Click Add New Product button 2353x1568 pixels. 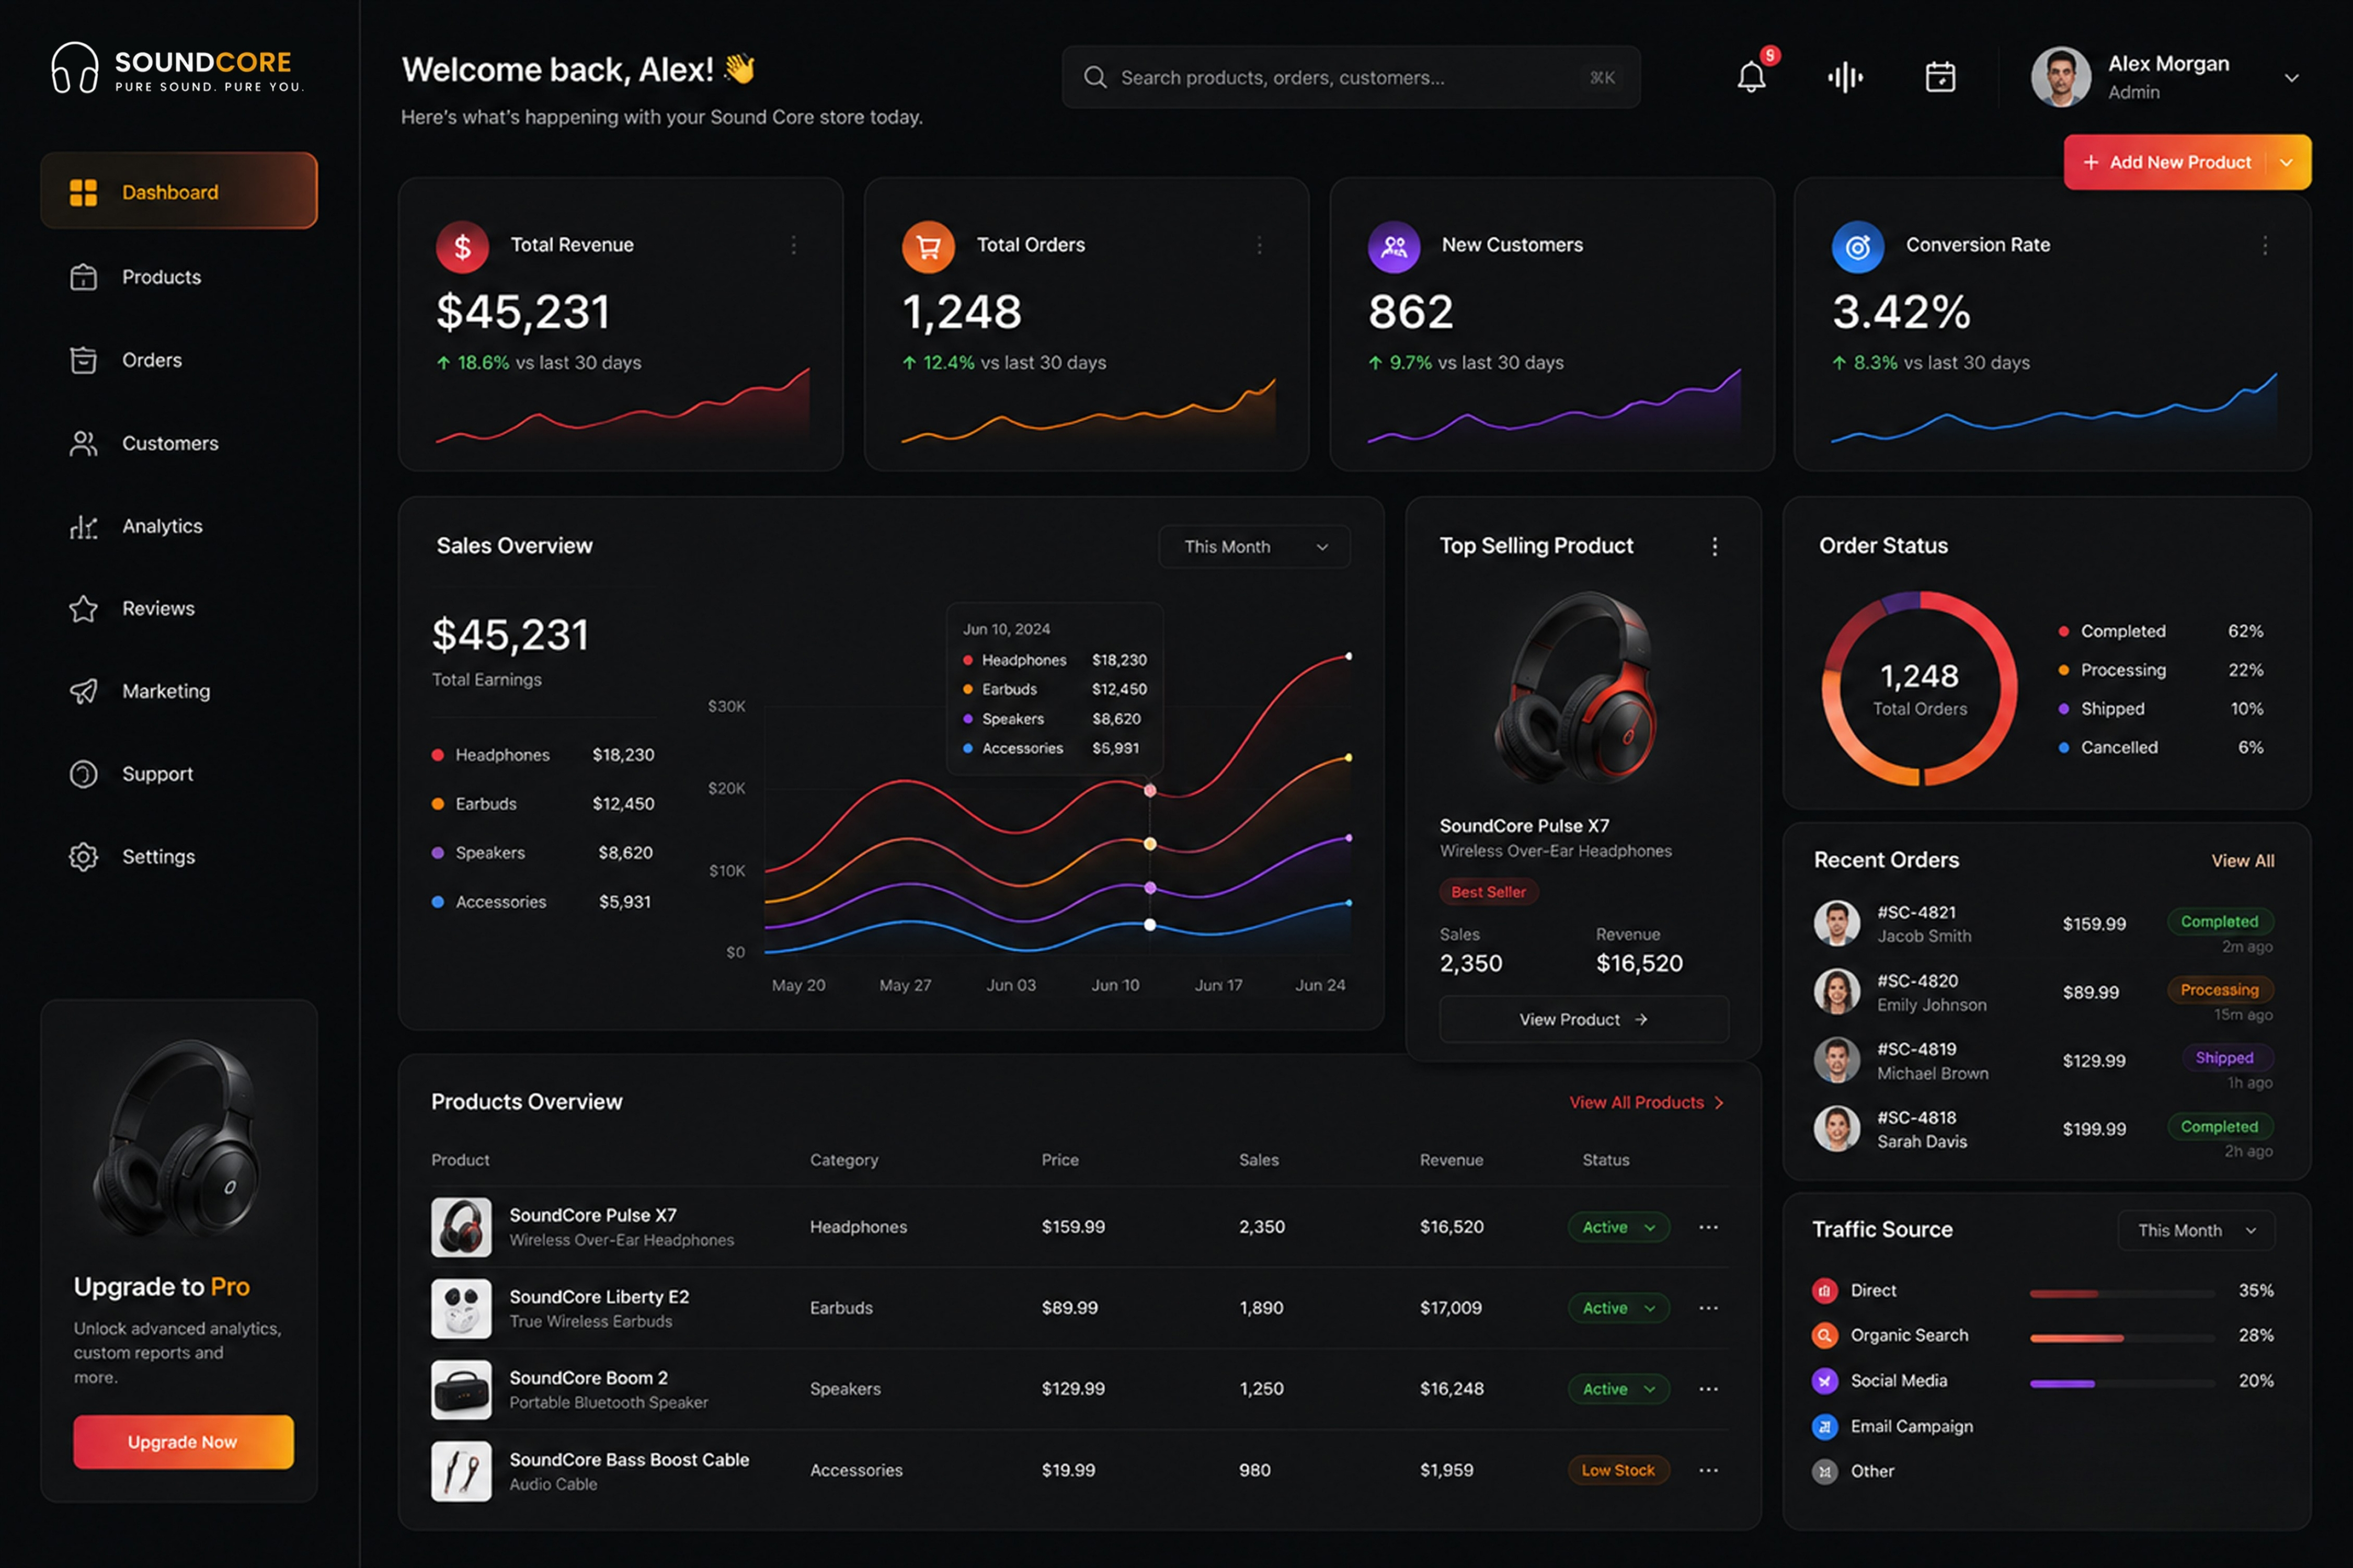point(2167,162)
